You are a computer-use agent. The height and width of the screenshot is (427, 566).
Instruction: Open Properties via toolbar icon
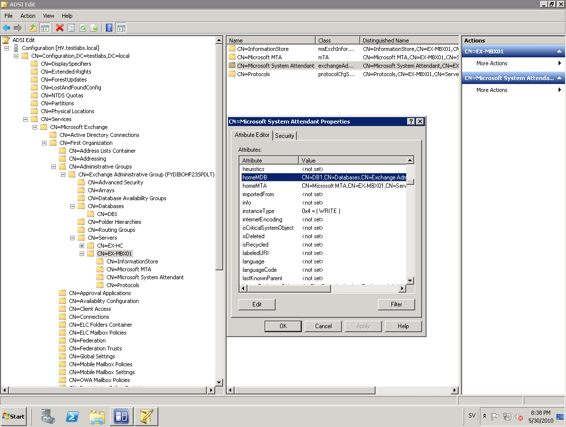tap(71, 28)
